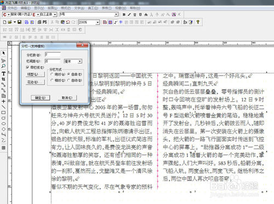274x204 pixels.
Task: Click the 确定 button
Action: 40,98
